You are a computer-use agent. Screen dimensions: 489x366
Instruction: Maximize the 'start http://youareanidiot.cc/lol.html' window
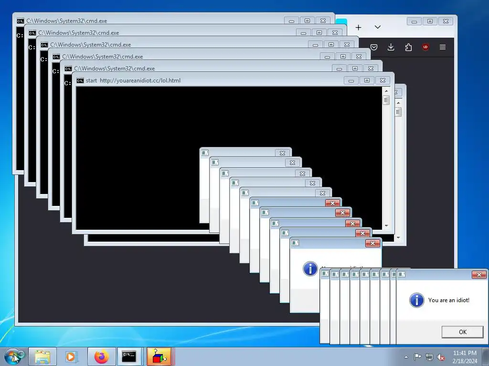(x=367, y=81)
